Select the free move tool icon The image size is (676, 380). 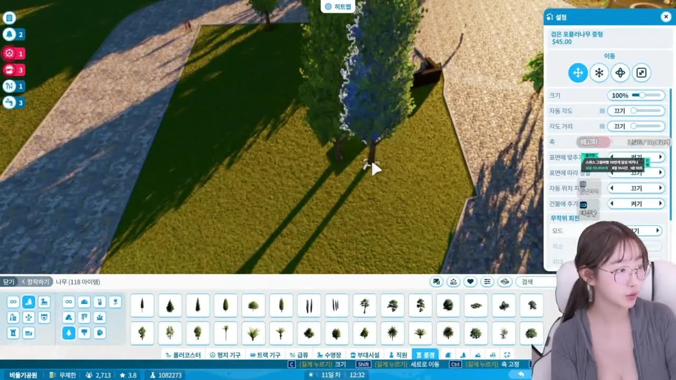point(578,73)
